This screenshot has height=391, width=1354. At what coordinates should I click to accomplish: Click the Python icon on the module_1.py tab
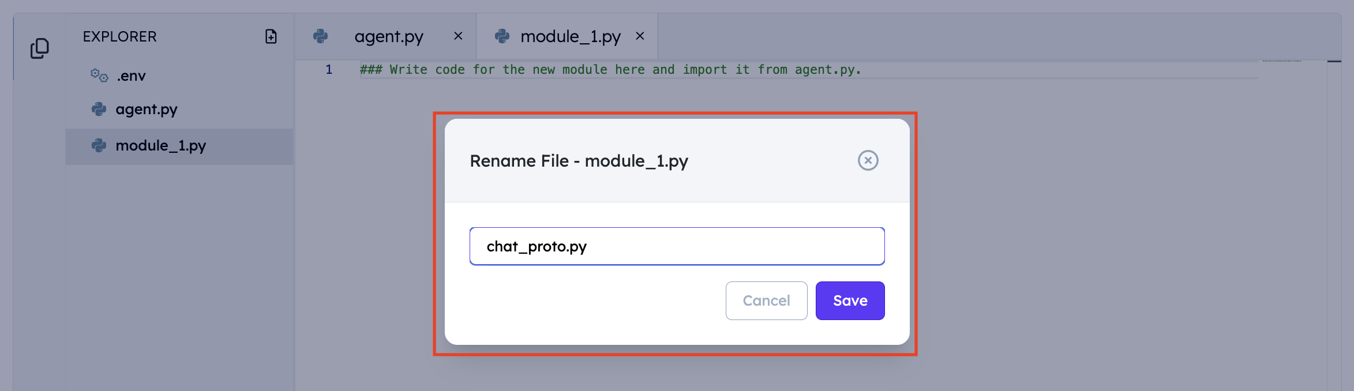click(502, 36)
